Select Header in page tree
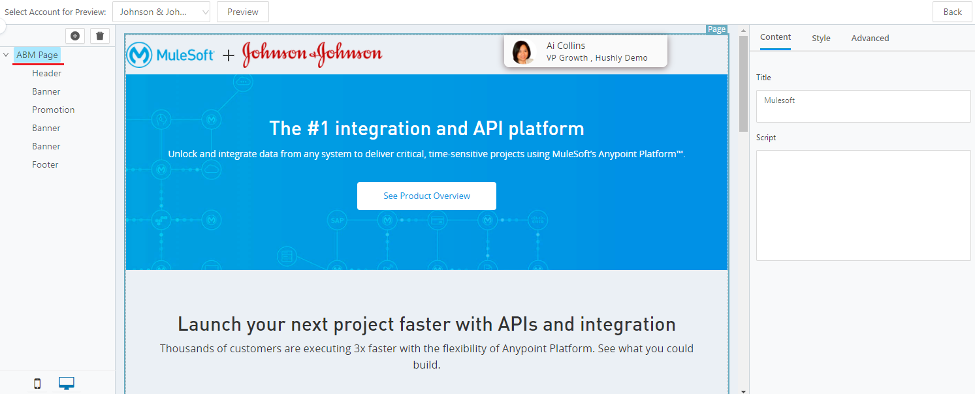 click(47, 73)
